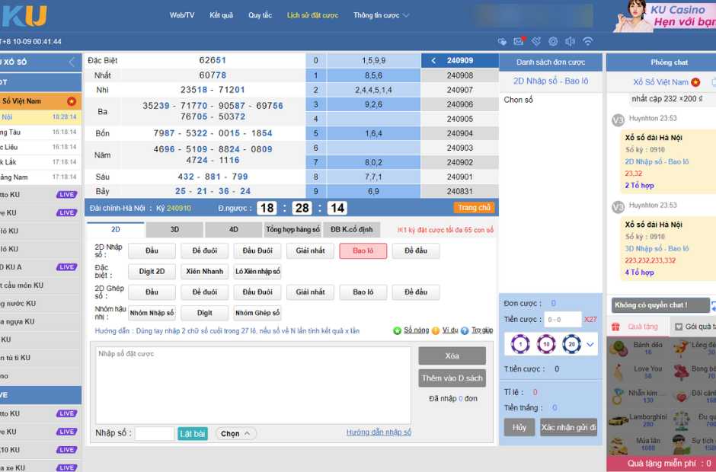Switch to Tổng hợp hàng số tab
The image size is (716, 472).
[292, 230]
